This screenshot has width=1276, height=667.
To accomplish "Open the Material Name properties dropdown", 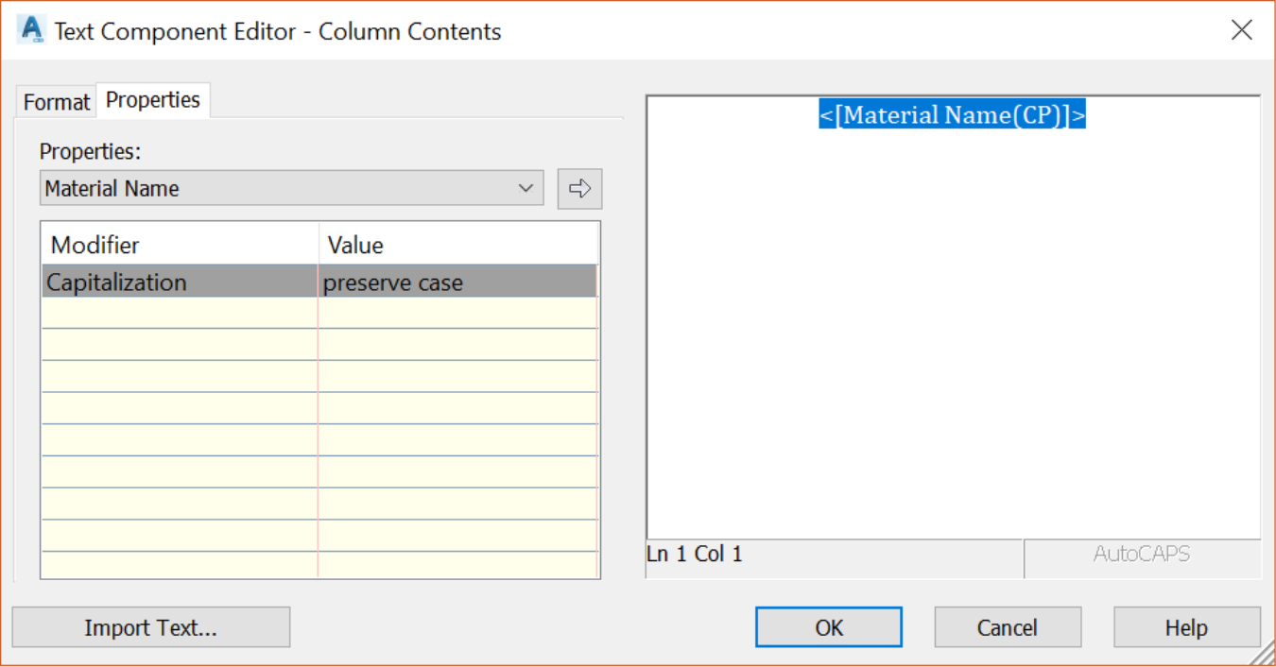I will point(292,188).
